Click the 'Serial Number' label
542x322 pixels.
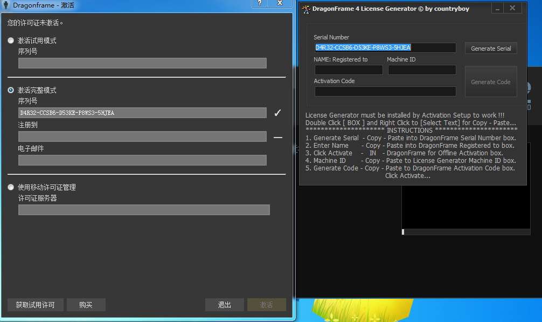331,37
